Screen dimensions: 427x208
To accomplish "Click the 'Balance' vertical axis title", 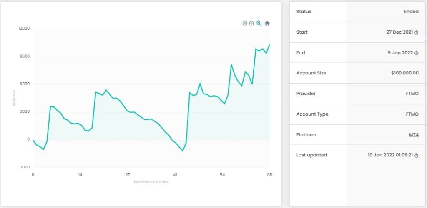I will point(14,98).
